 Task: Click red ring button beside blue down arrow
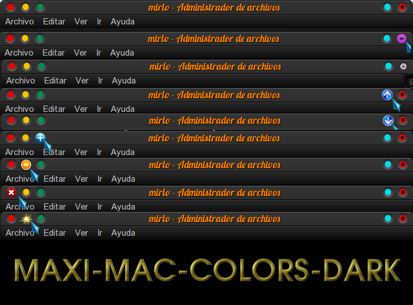pos(403,120)
